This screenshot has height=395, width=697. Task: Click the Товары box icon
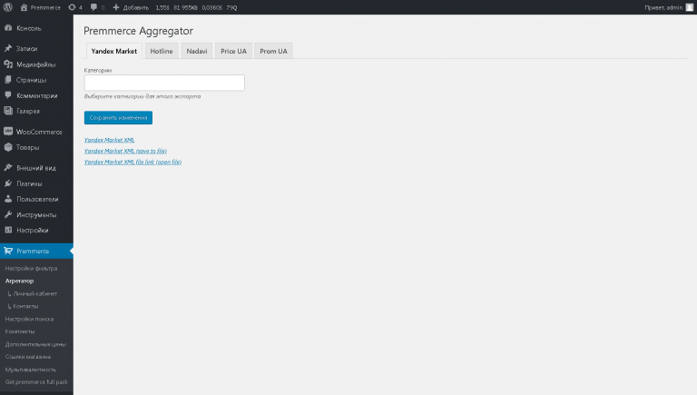click(x=7, y=147)
